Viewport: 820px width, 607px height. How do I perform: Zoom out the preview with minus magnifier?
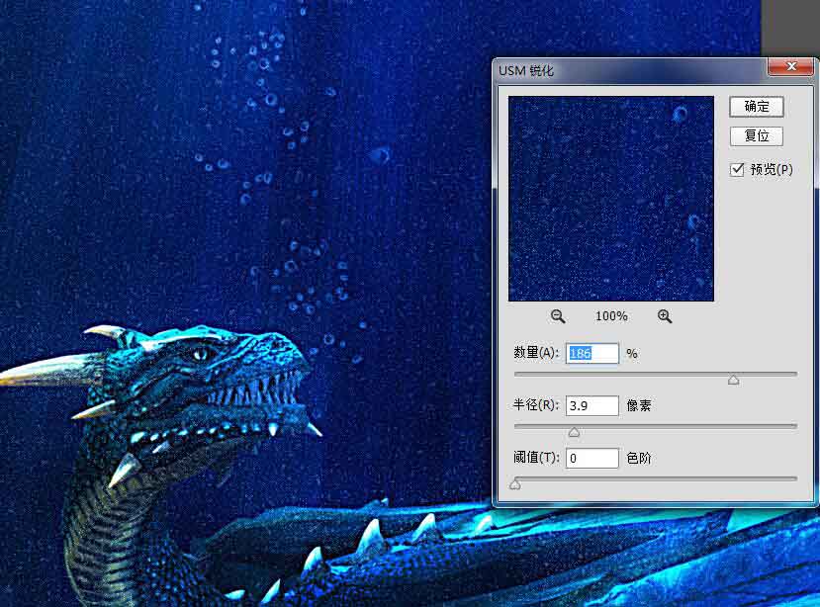(x=558, y=315)
